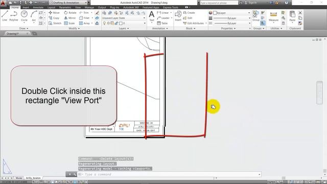Switch to the Insert ribbon tab
The image size is (327, 184).
click(26, 7)
